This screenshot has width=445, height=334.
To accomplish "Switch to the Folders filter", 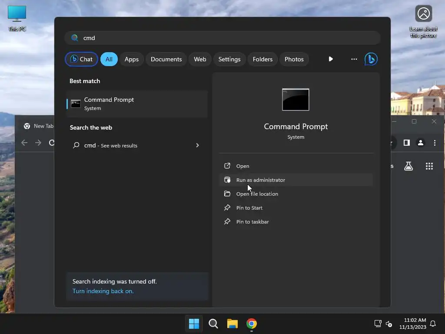I will tap(262, 59).
